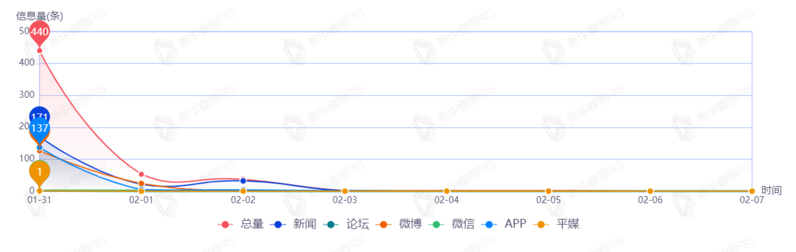Click the 时间 x-axis title
The width and height of the screenshot is (796, 252).
tap(772, 191)
